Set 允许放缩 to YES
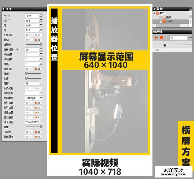The height and width of the screenshot is (179, 194). (29, 108)
